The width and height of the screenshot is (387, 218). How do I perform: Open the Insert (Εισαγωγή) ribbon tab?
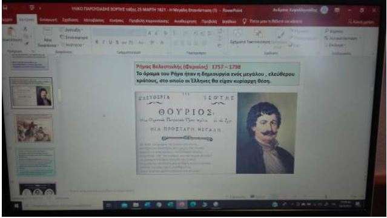[x=48, y=20]
